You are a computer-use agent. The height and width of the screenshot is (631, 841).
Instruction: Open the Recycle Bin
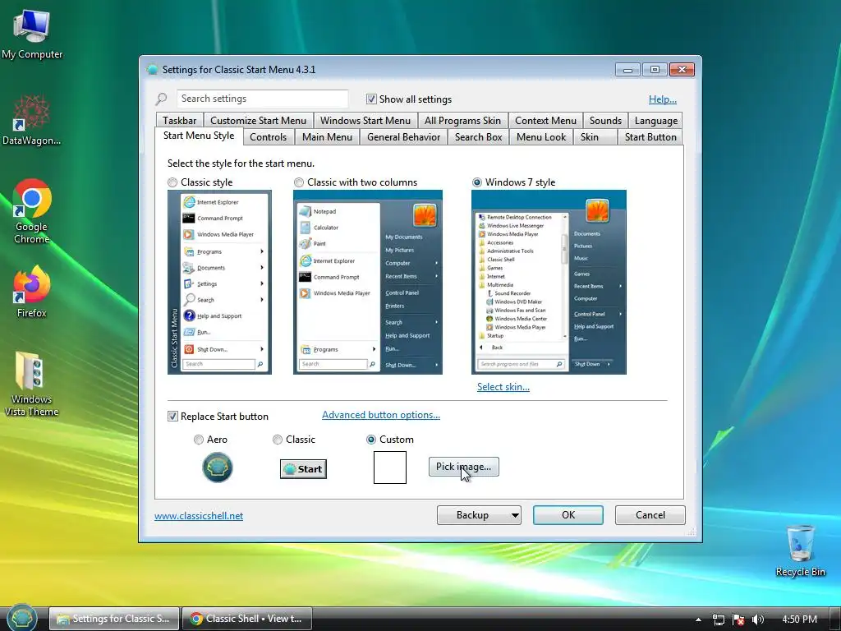[x=800, y=550]
